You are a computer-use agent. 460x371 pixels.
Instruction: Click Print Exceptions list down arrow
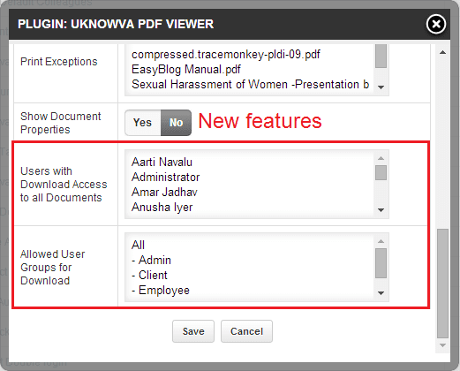(x=381, y=87)
